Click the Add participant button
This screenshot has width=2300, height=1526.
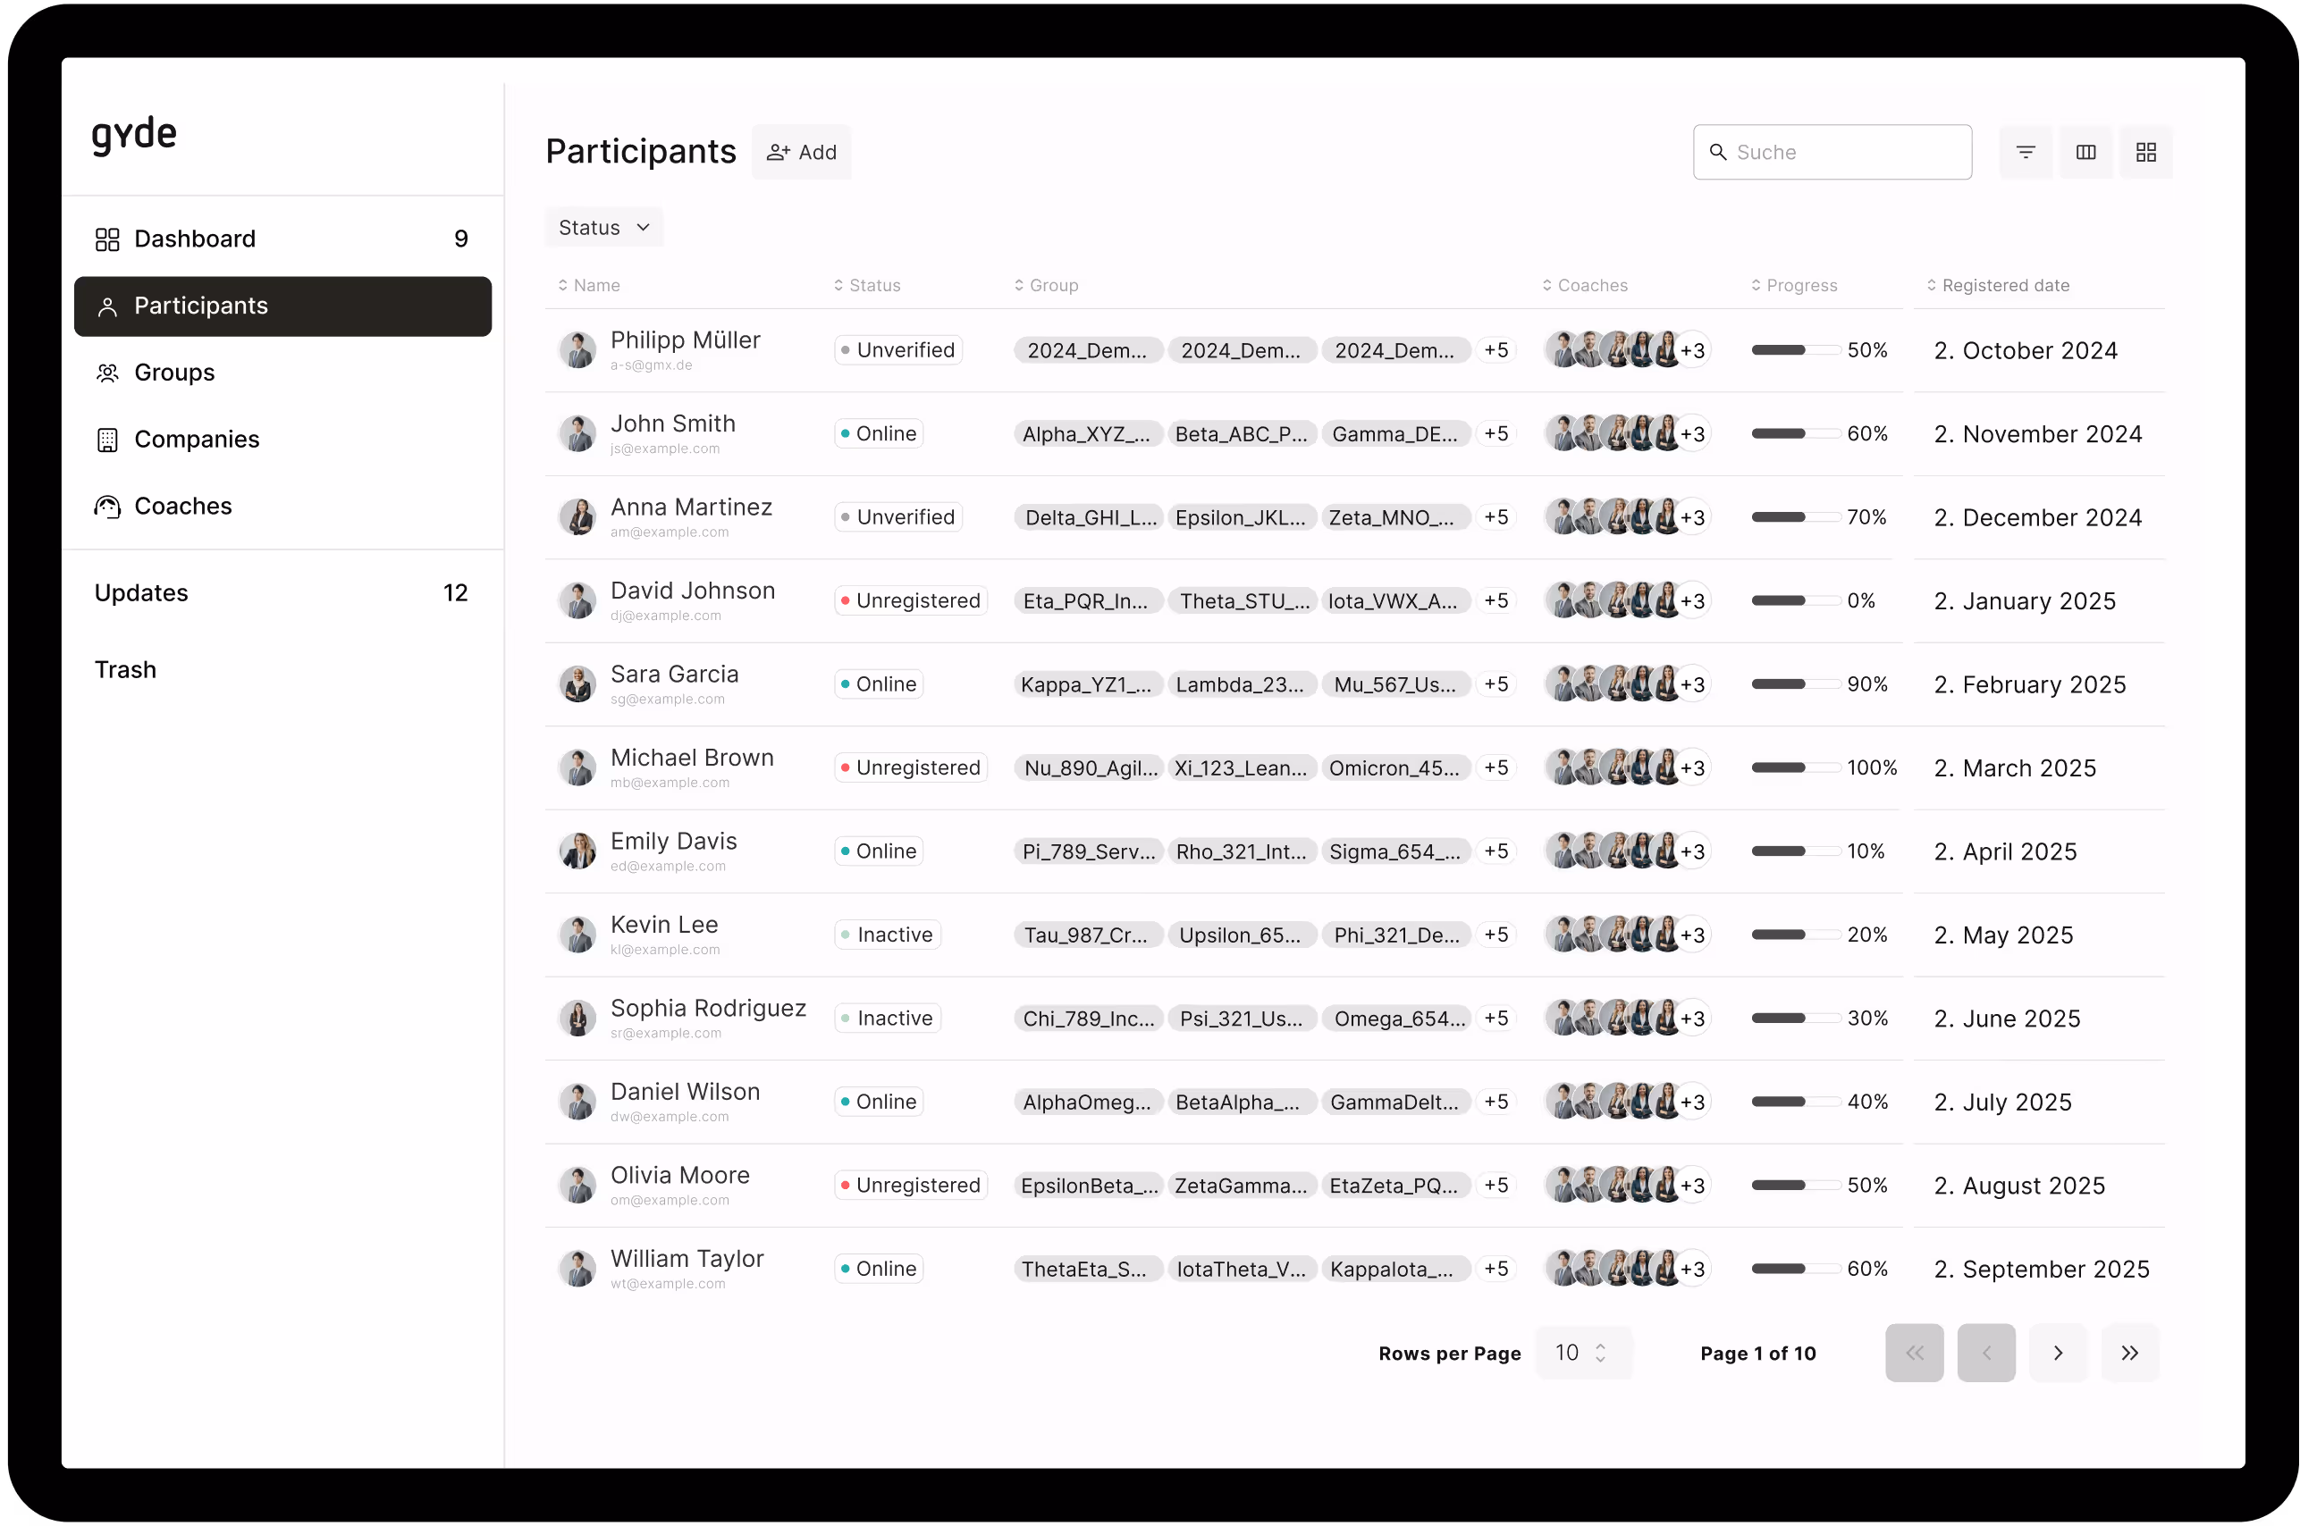tap(802, 152)
